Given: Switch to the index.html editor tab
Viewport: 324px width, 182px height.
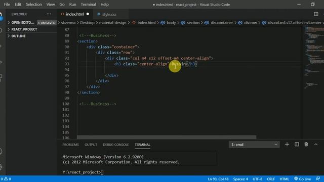Looking at the screenshot, I should pos(75,14).
